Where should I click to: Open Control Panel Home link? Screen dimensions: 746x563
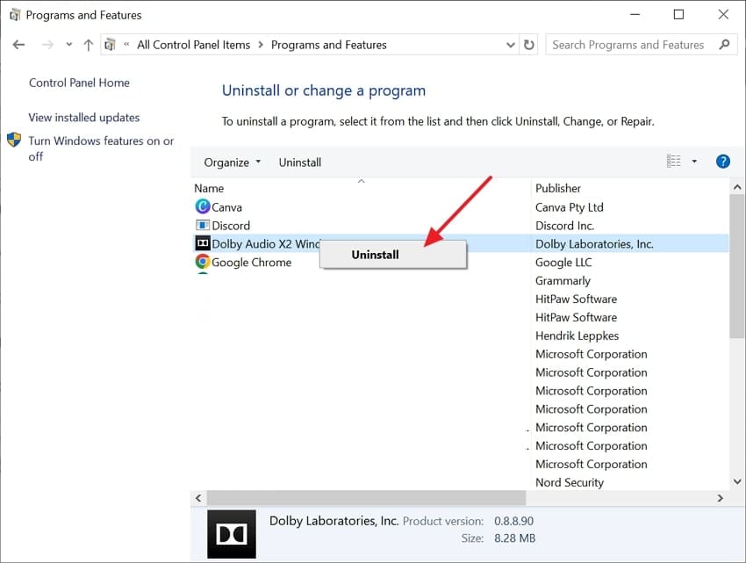pyautogui.click(x=79, y=83)
